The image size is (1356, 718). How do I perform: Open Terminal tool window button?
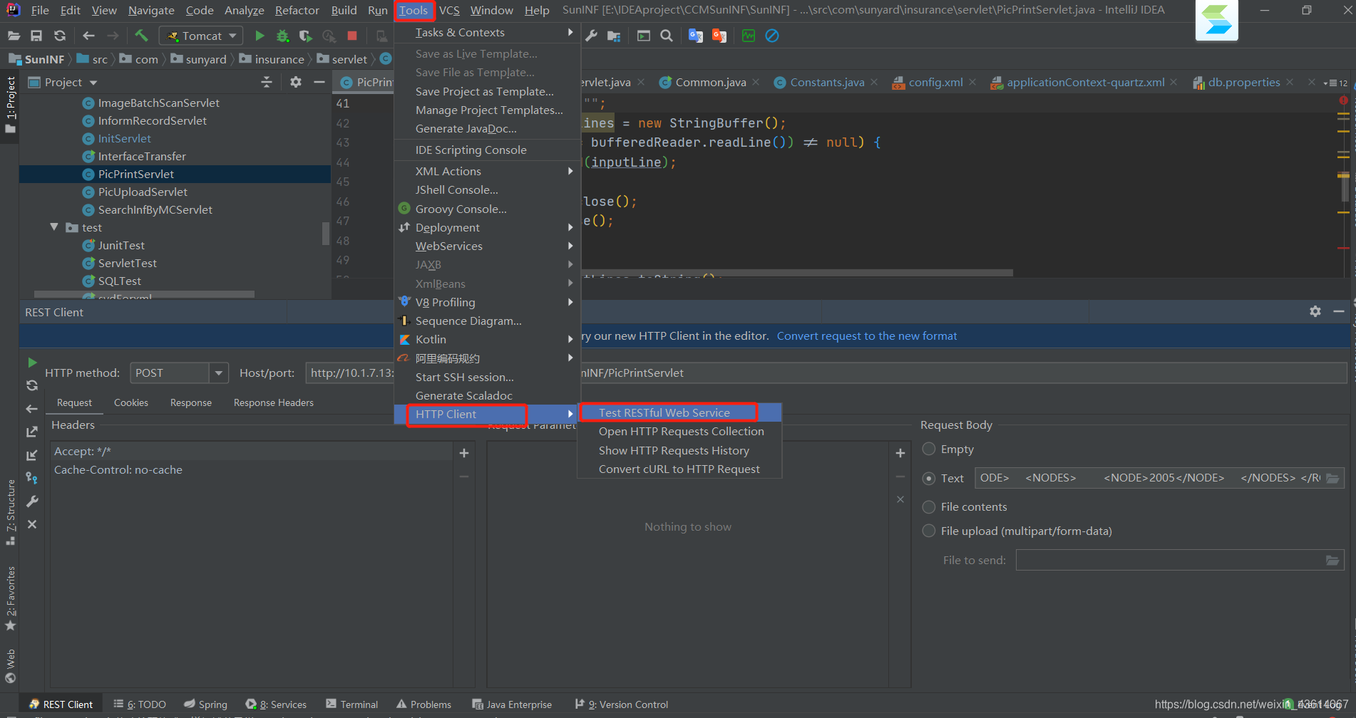tap(352, 704)
